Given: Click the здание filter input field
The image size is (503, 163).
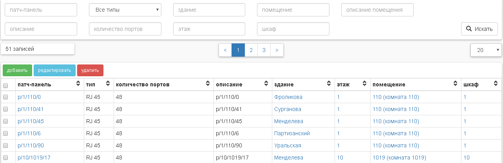Looking at the screenshot, I should pyautogui.click(x=209, y=10).
